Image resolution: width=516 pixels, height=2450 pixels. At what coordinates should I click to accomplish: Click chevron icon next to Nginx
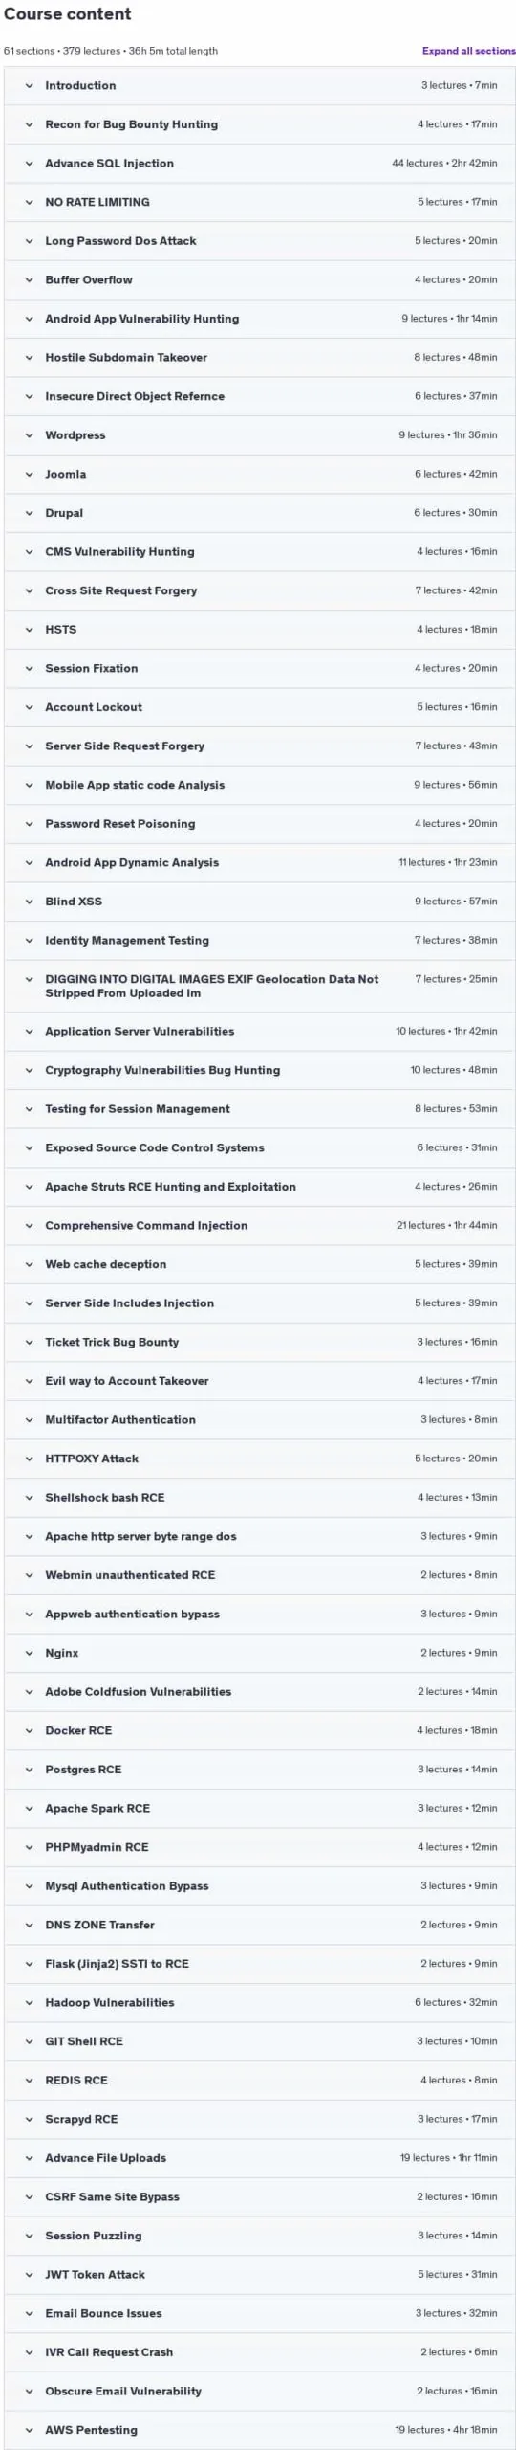click(29, 1653)
